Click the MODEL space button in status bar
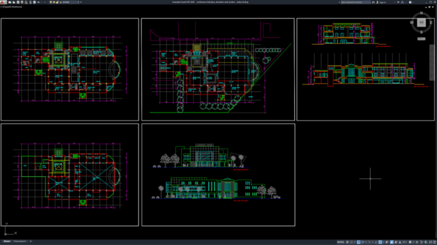This screenshot has width=437, height=245. tap(341, 242)
